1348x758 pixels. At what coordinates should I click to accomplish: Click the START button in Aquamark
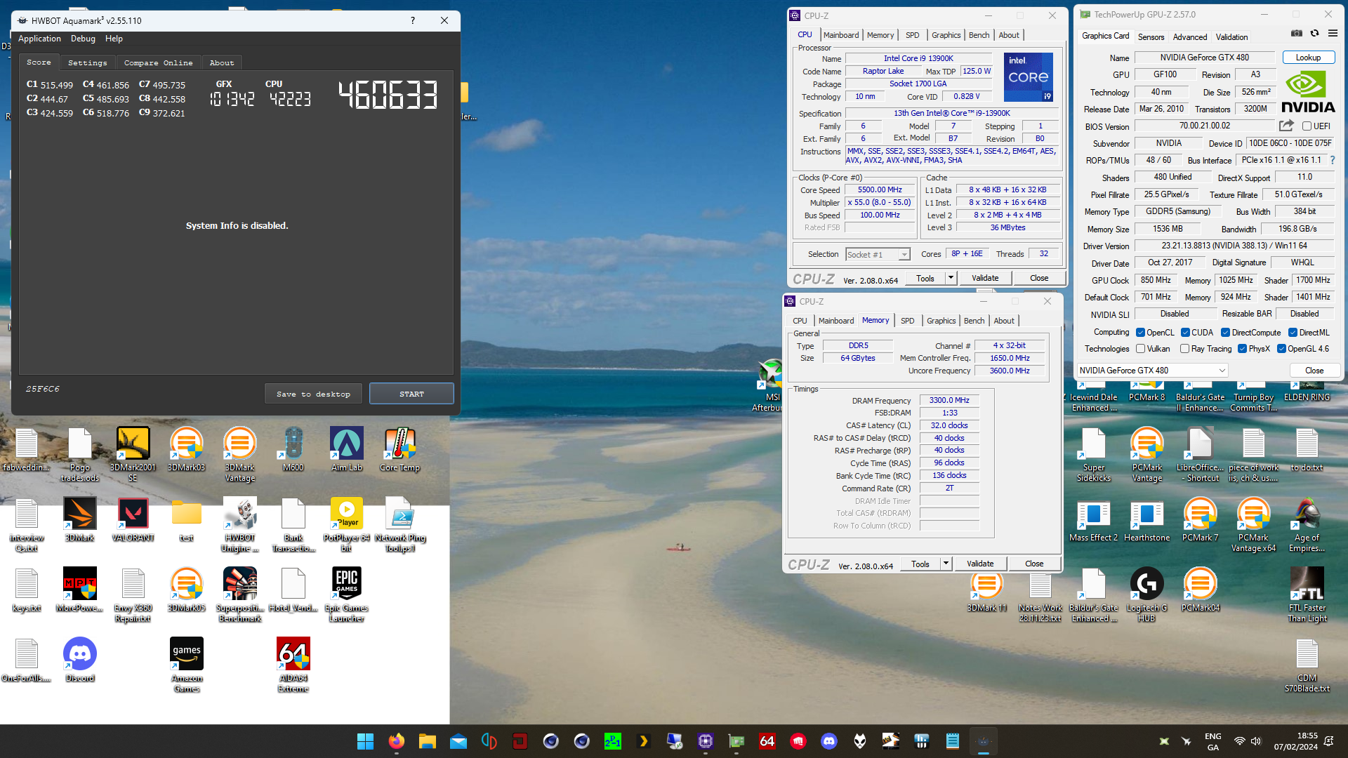click(411, 394)
